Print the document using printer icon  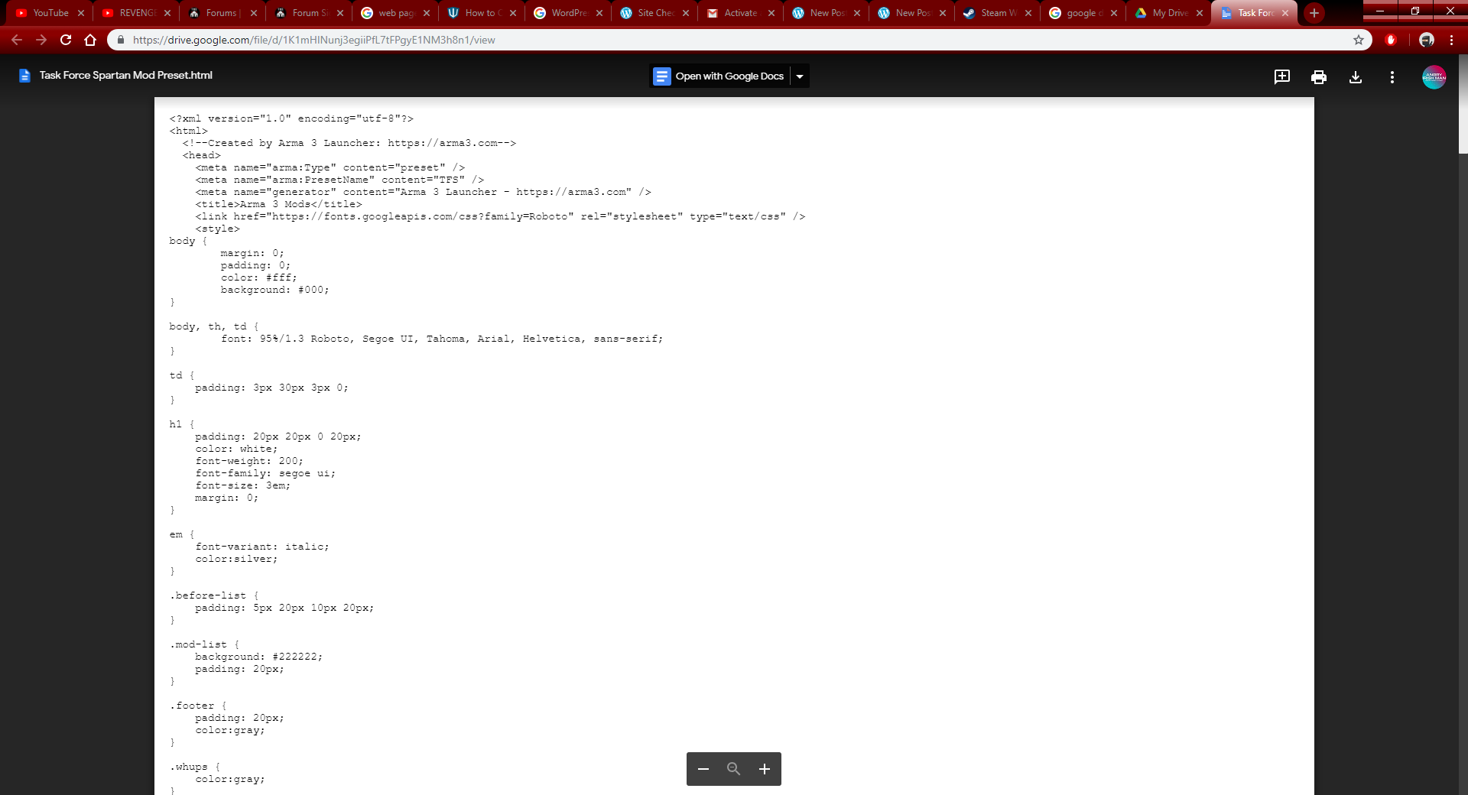tap(1318, 77)
